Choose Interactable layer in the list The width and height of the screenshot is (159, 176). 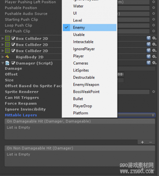[x=90, y=42]
